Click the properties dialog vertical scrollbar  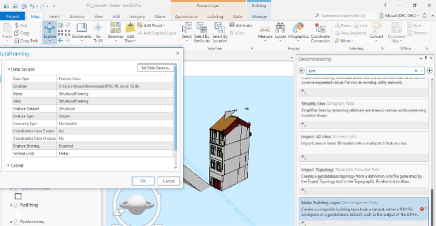tap(176, 108)
